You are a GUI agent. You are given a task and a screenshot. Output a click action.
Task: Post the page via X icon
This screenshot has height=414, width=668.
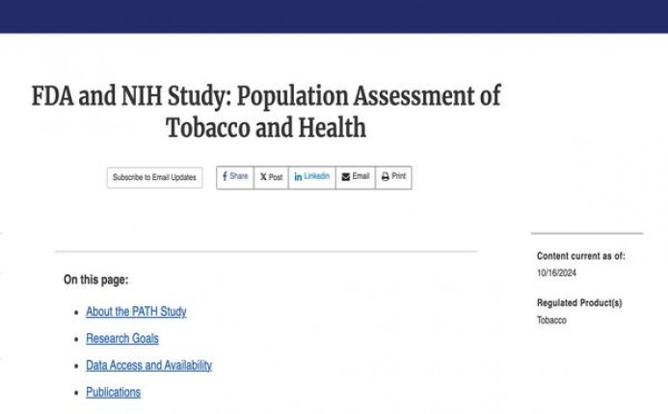[x=263, y=177]
